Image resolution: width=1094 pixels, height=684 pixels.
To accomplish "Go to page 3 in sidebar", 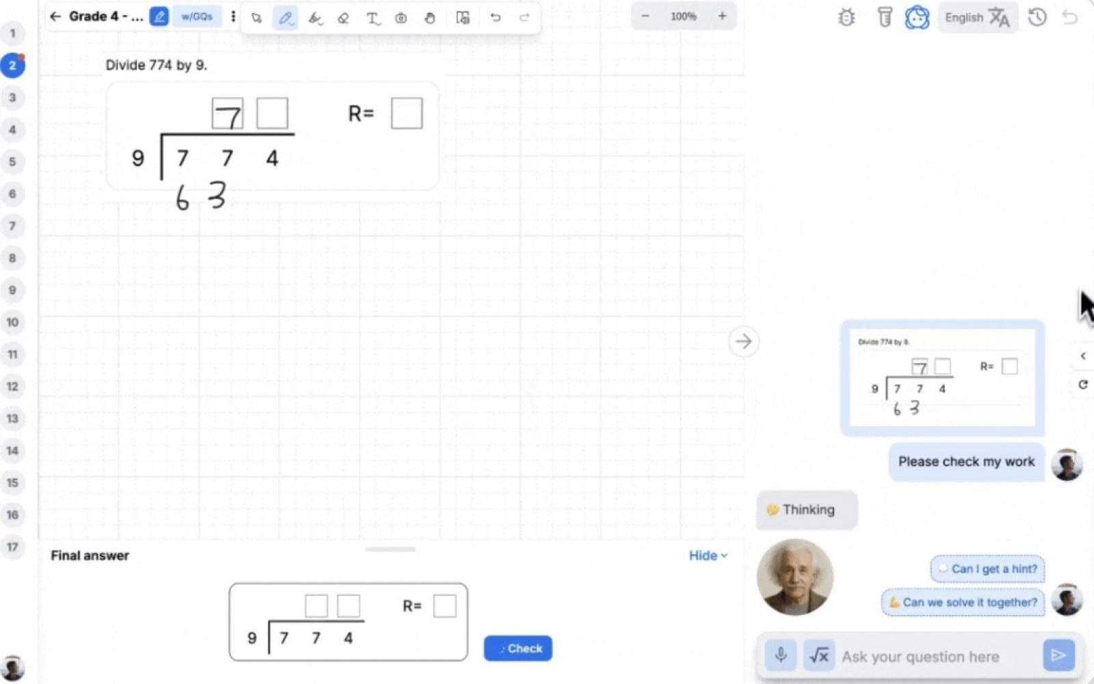I will point(12,97).
